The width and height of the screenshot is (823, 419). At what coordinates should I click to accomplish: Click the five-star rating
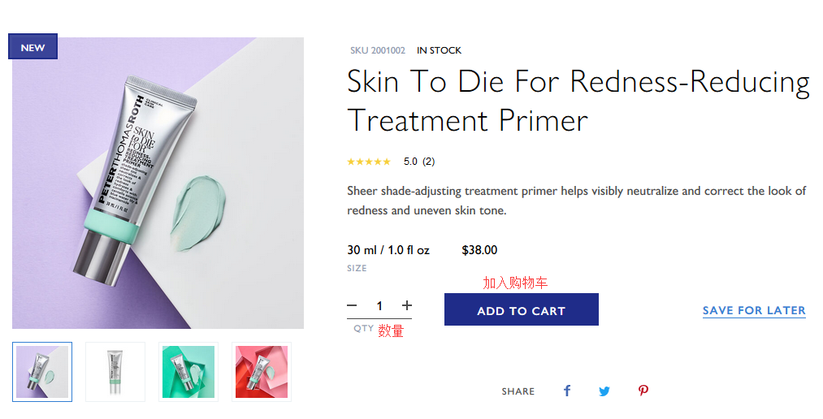click(x=368, y=162)
